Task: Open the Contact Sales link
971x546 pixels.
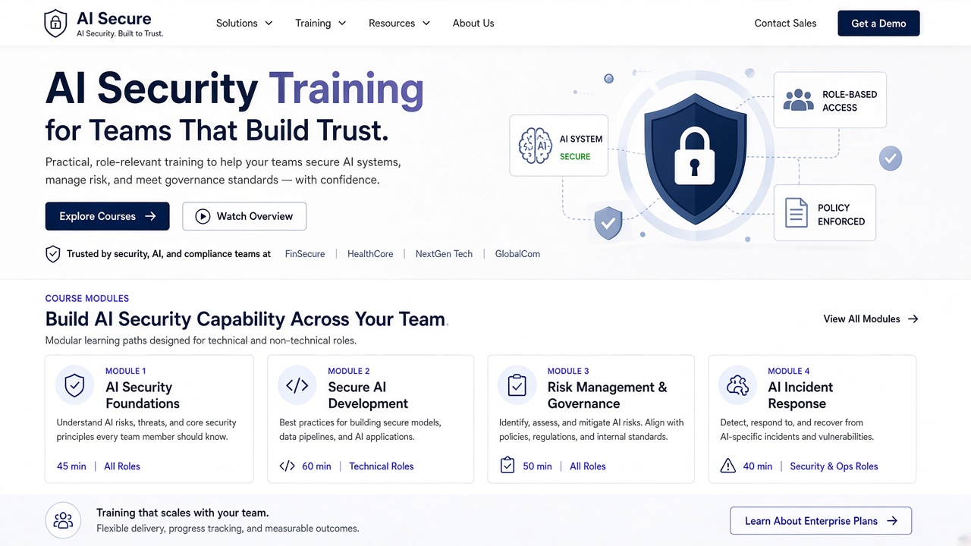Action: click(785, 24)
